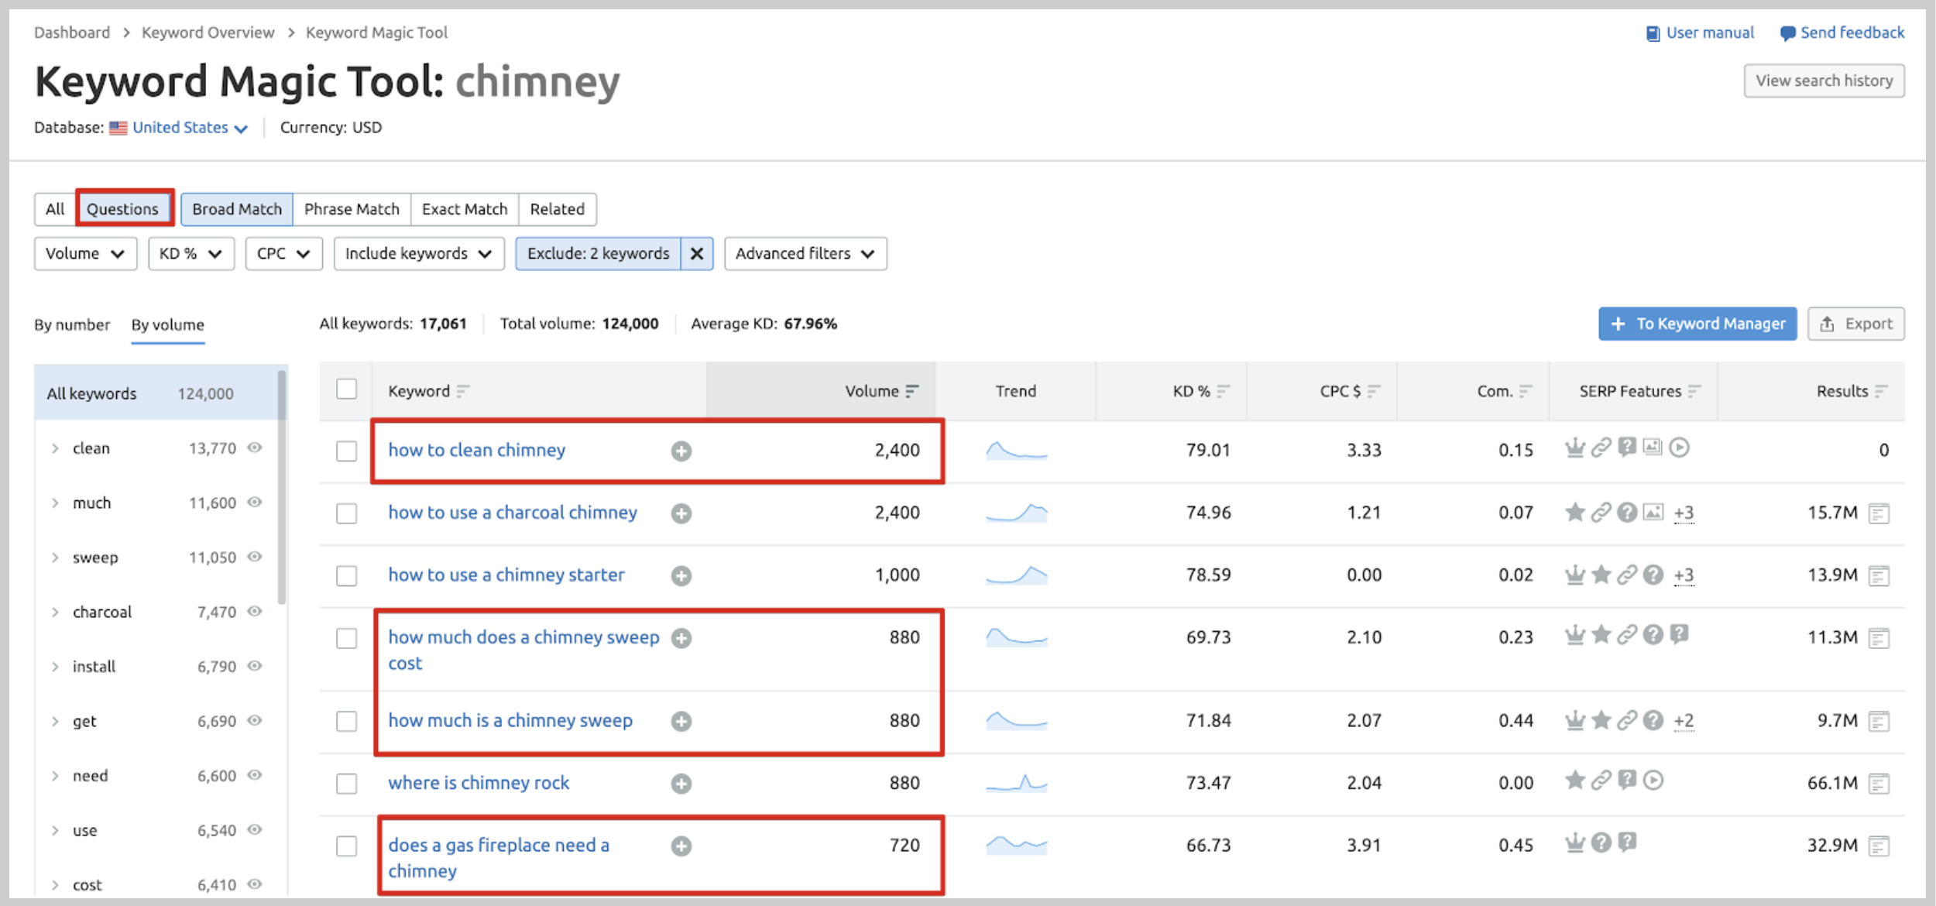Switch groups to By number

[72, 325]
